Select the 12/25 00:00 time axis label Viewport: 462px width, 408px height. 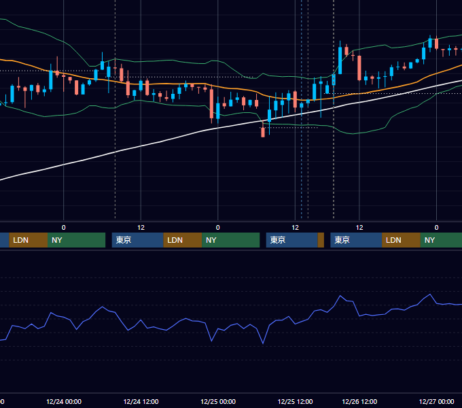coord(218,401)
